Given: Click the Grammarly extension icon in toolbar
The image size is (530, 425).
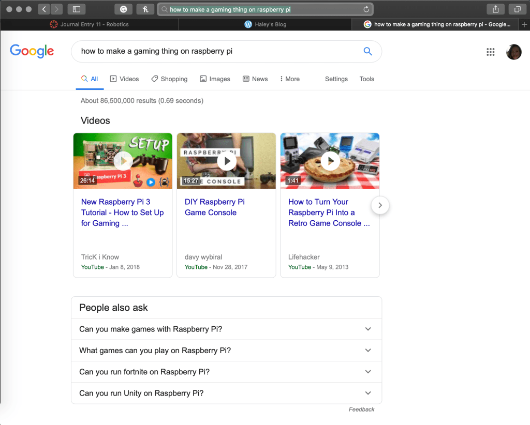Looking at the screenshot, I should click(x=123, y=9).
